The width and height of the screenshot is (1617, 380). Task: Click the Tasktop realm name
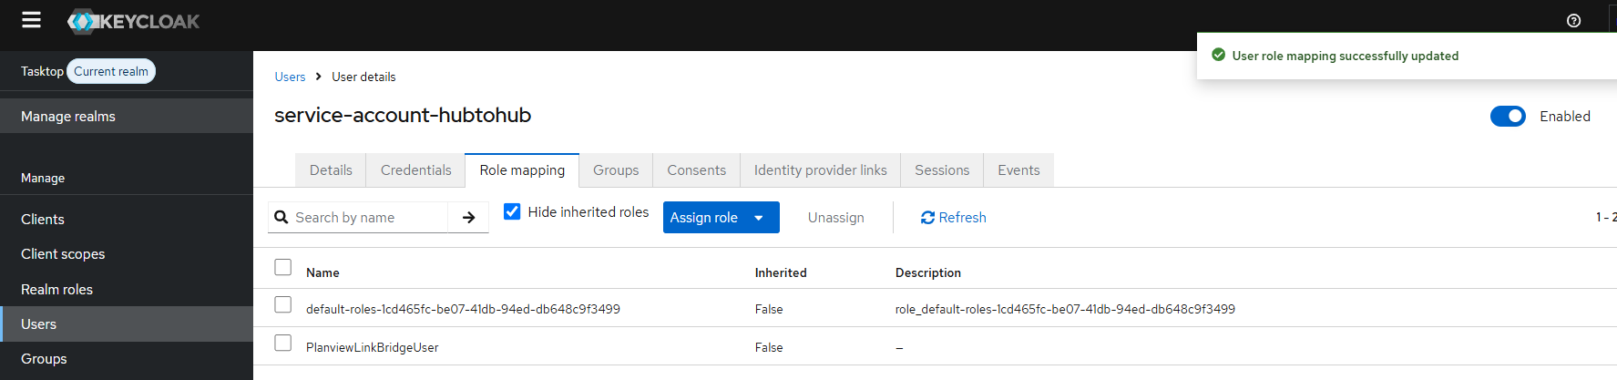tap(42, 71)
